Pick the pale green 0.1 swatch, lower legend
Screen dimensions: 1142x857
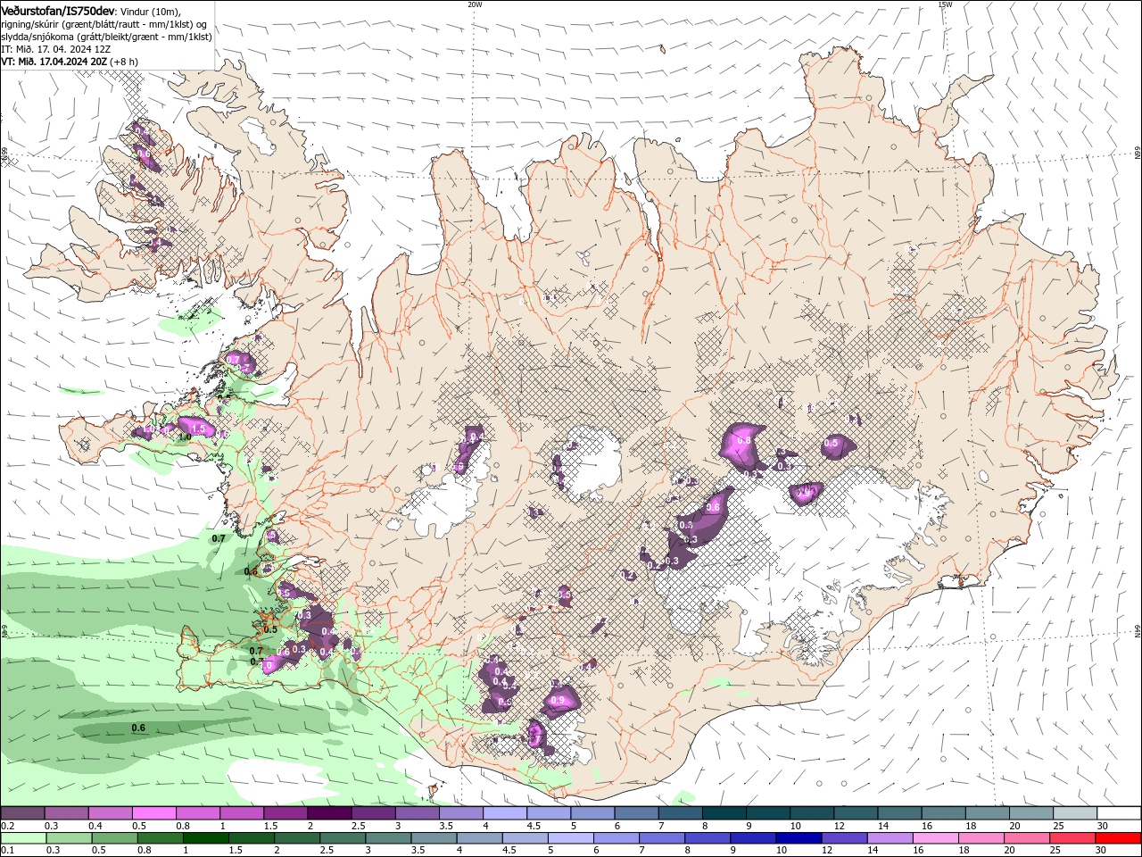coord(22,837)
